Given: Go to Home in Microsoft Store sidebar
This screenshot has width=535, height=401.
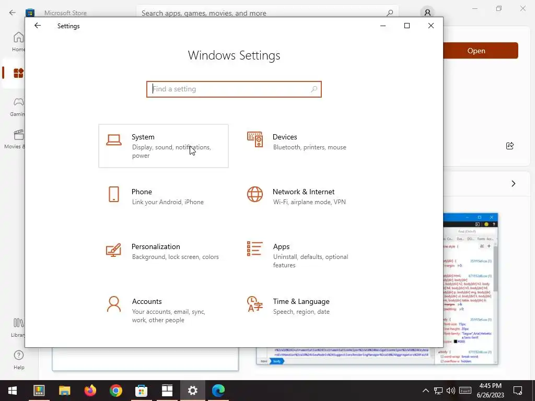Looking at the screenshot, I should pyautogui.click(x=18, y=42).
